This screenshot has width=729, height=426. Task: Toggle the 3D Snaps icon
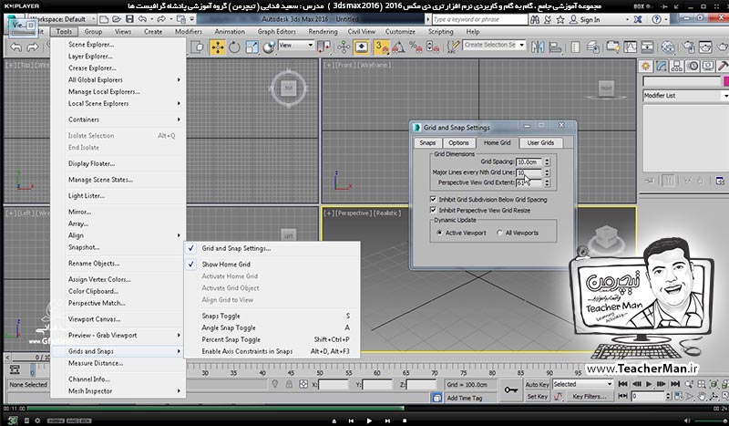click(381, 47)
